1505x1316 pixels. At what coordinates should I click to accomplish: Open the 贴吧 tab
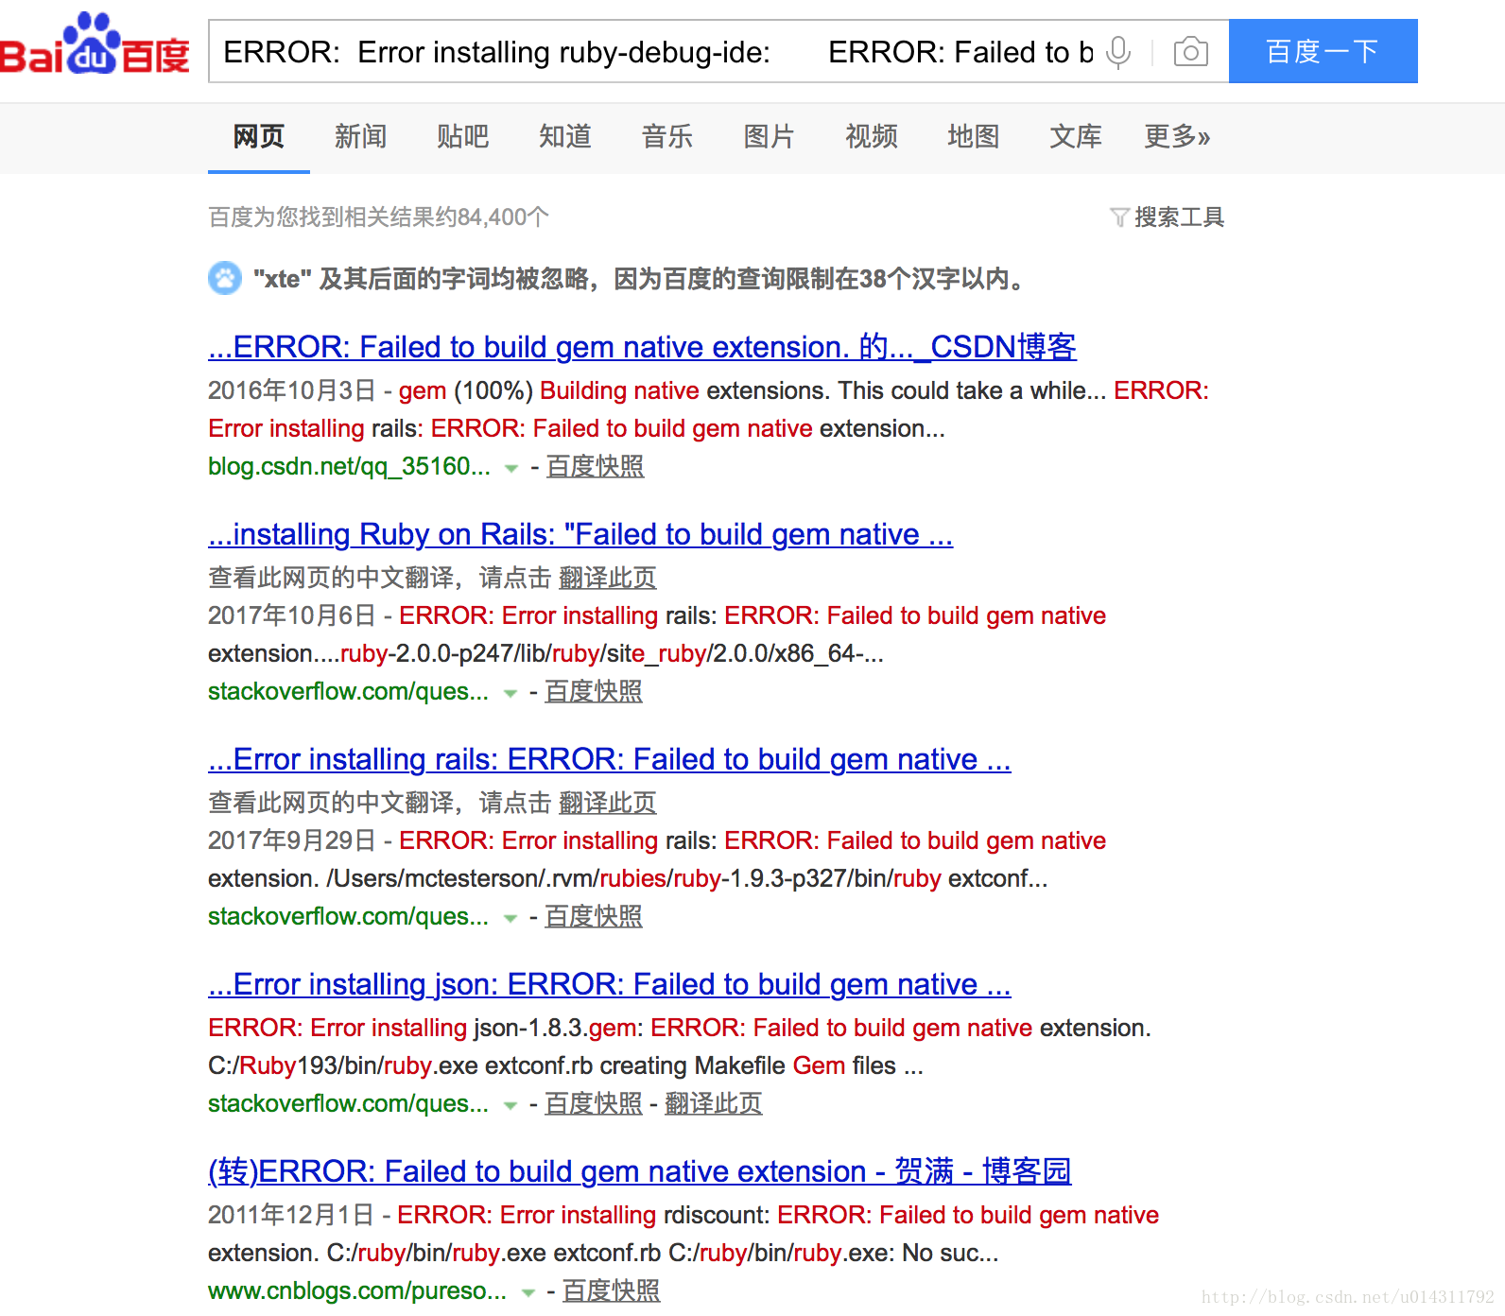tap(462, 136)
